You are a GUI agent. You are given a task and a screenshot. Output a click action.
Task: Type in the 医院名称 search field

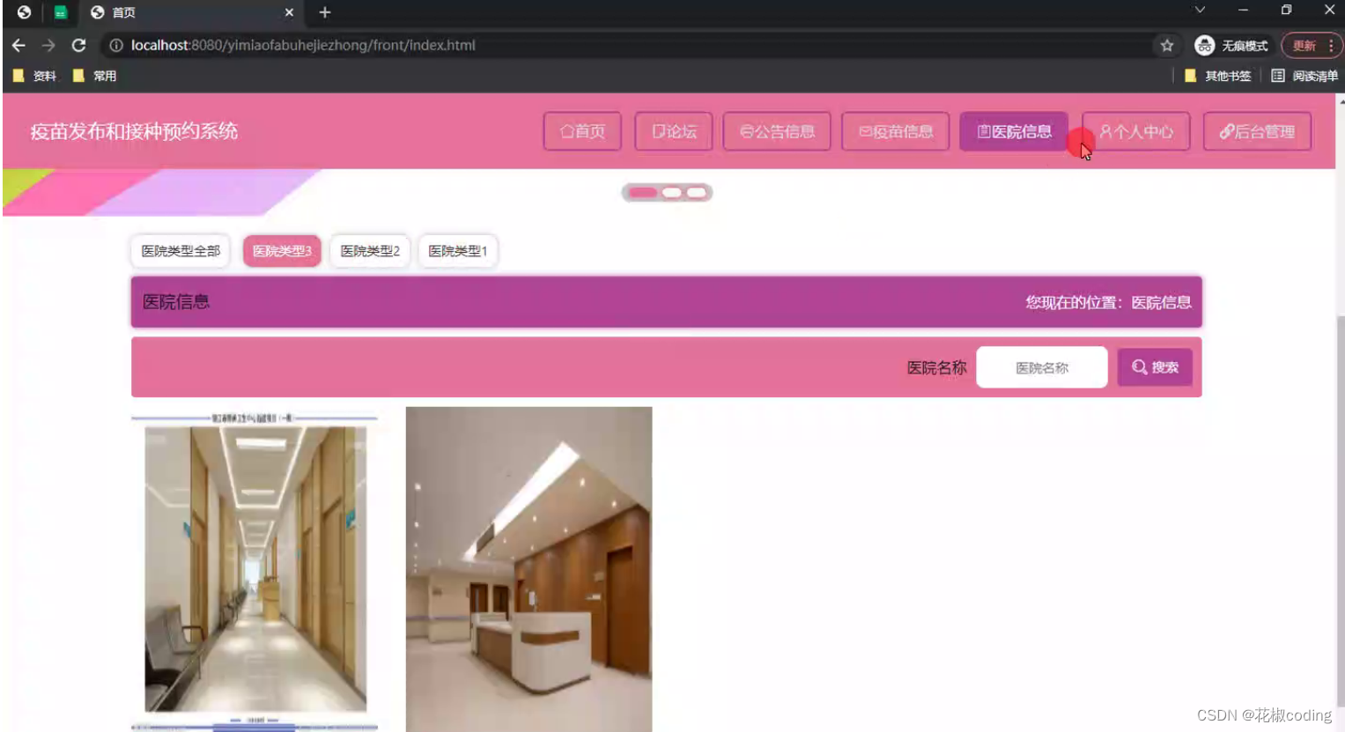[1041, 366]
